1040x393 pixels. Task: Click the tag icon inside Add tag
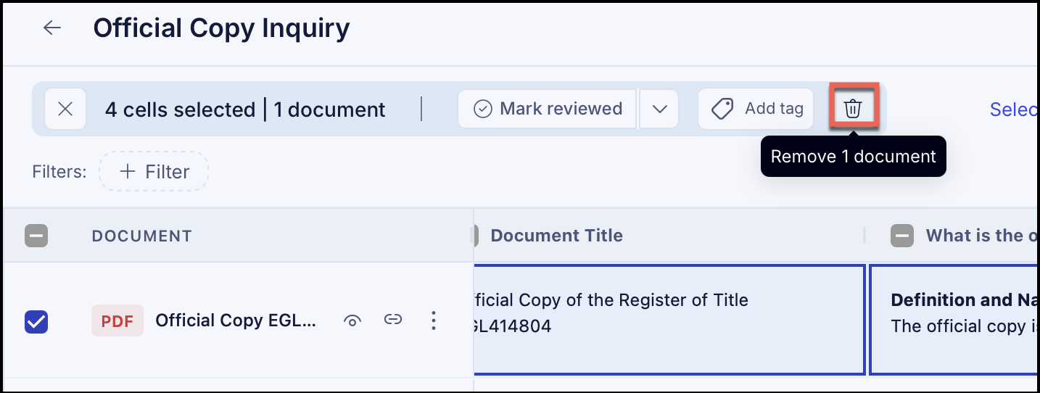coord(722,109)
